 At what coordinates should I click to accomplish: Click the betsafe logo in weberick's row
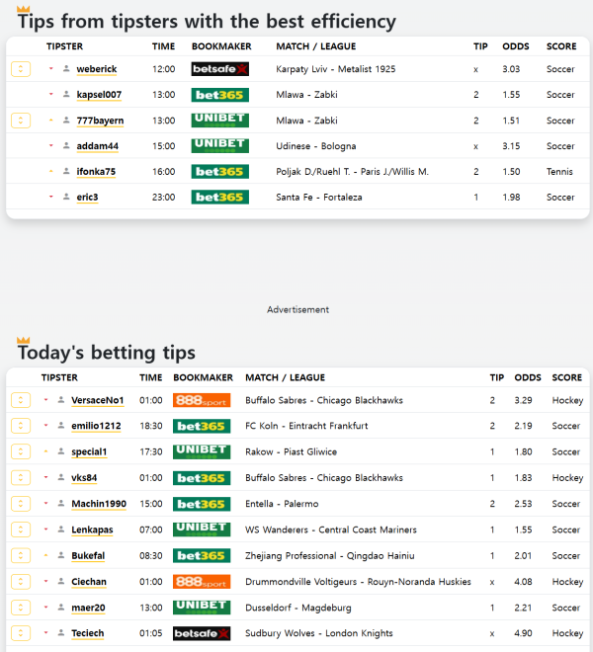click(x=219, y=69)
